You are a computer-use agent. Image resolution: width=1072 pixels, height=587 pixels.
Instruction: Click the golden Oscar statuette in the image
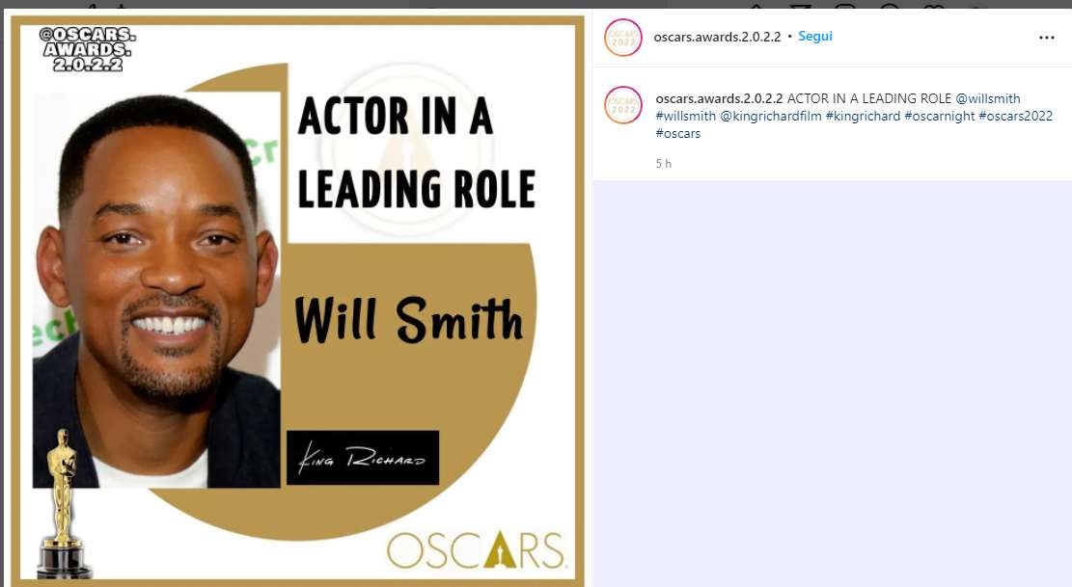click(x=64, y=501)
